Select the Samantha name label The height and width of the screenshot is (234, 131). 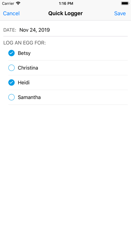pos(29,97)
